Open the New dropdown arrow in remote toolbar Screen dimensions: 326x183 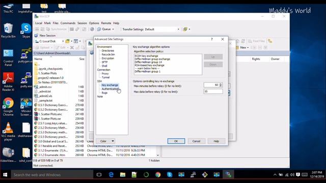(248, 47)
